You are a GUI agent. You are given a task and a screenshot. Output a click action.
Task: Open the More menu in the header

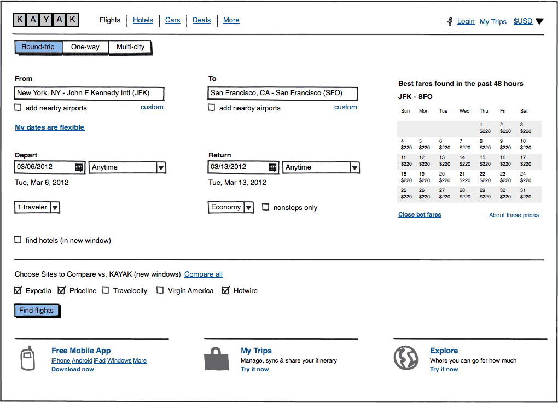point(231,20)
